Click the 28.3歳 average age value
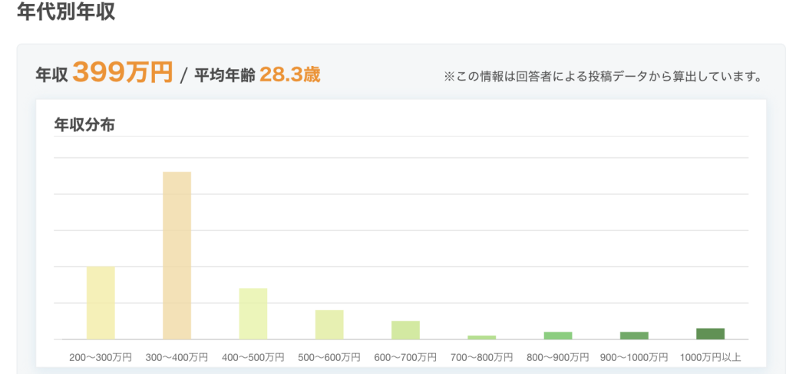The width and height of the screenshot is (786, 374). 289,74
